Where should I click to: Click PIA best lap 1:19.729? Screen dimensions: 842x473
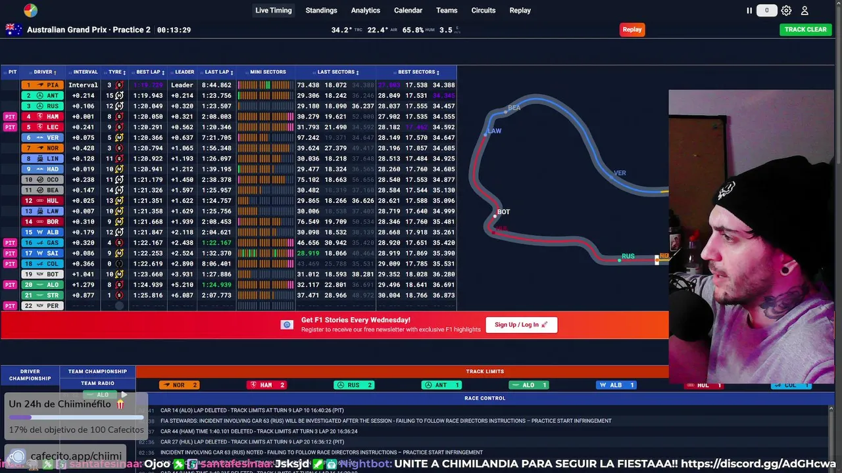[148, 85]
